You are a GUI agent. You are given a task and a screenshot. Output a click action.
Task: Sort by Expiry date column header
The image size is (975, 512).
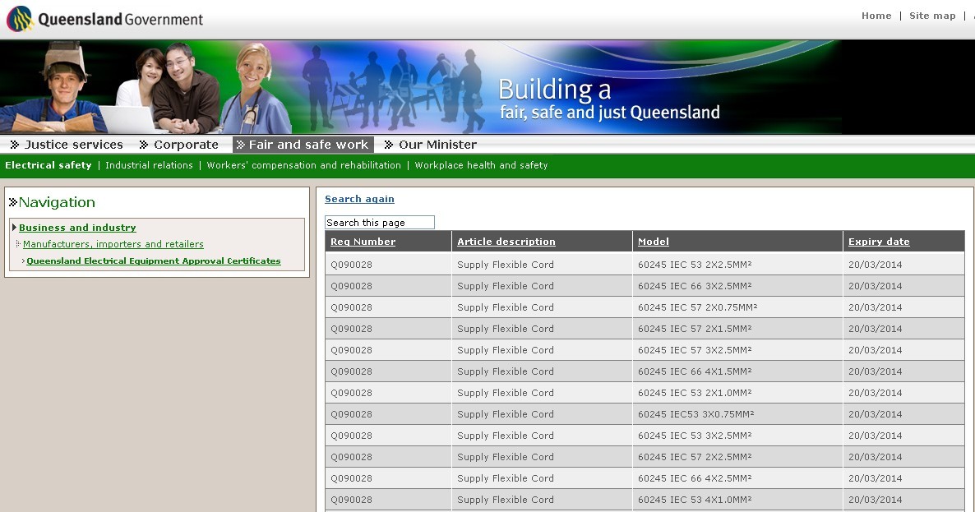pos(878,242)
